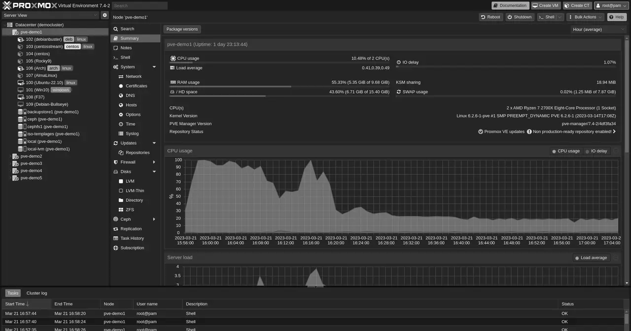Screen dimensions: 631x331
Task: Toggle IO delay series in chart legend
Action: click(x=596, y=151)
